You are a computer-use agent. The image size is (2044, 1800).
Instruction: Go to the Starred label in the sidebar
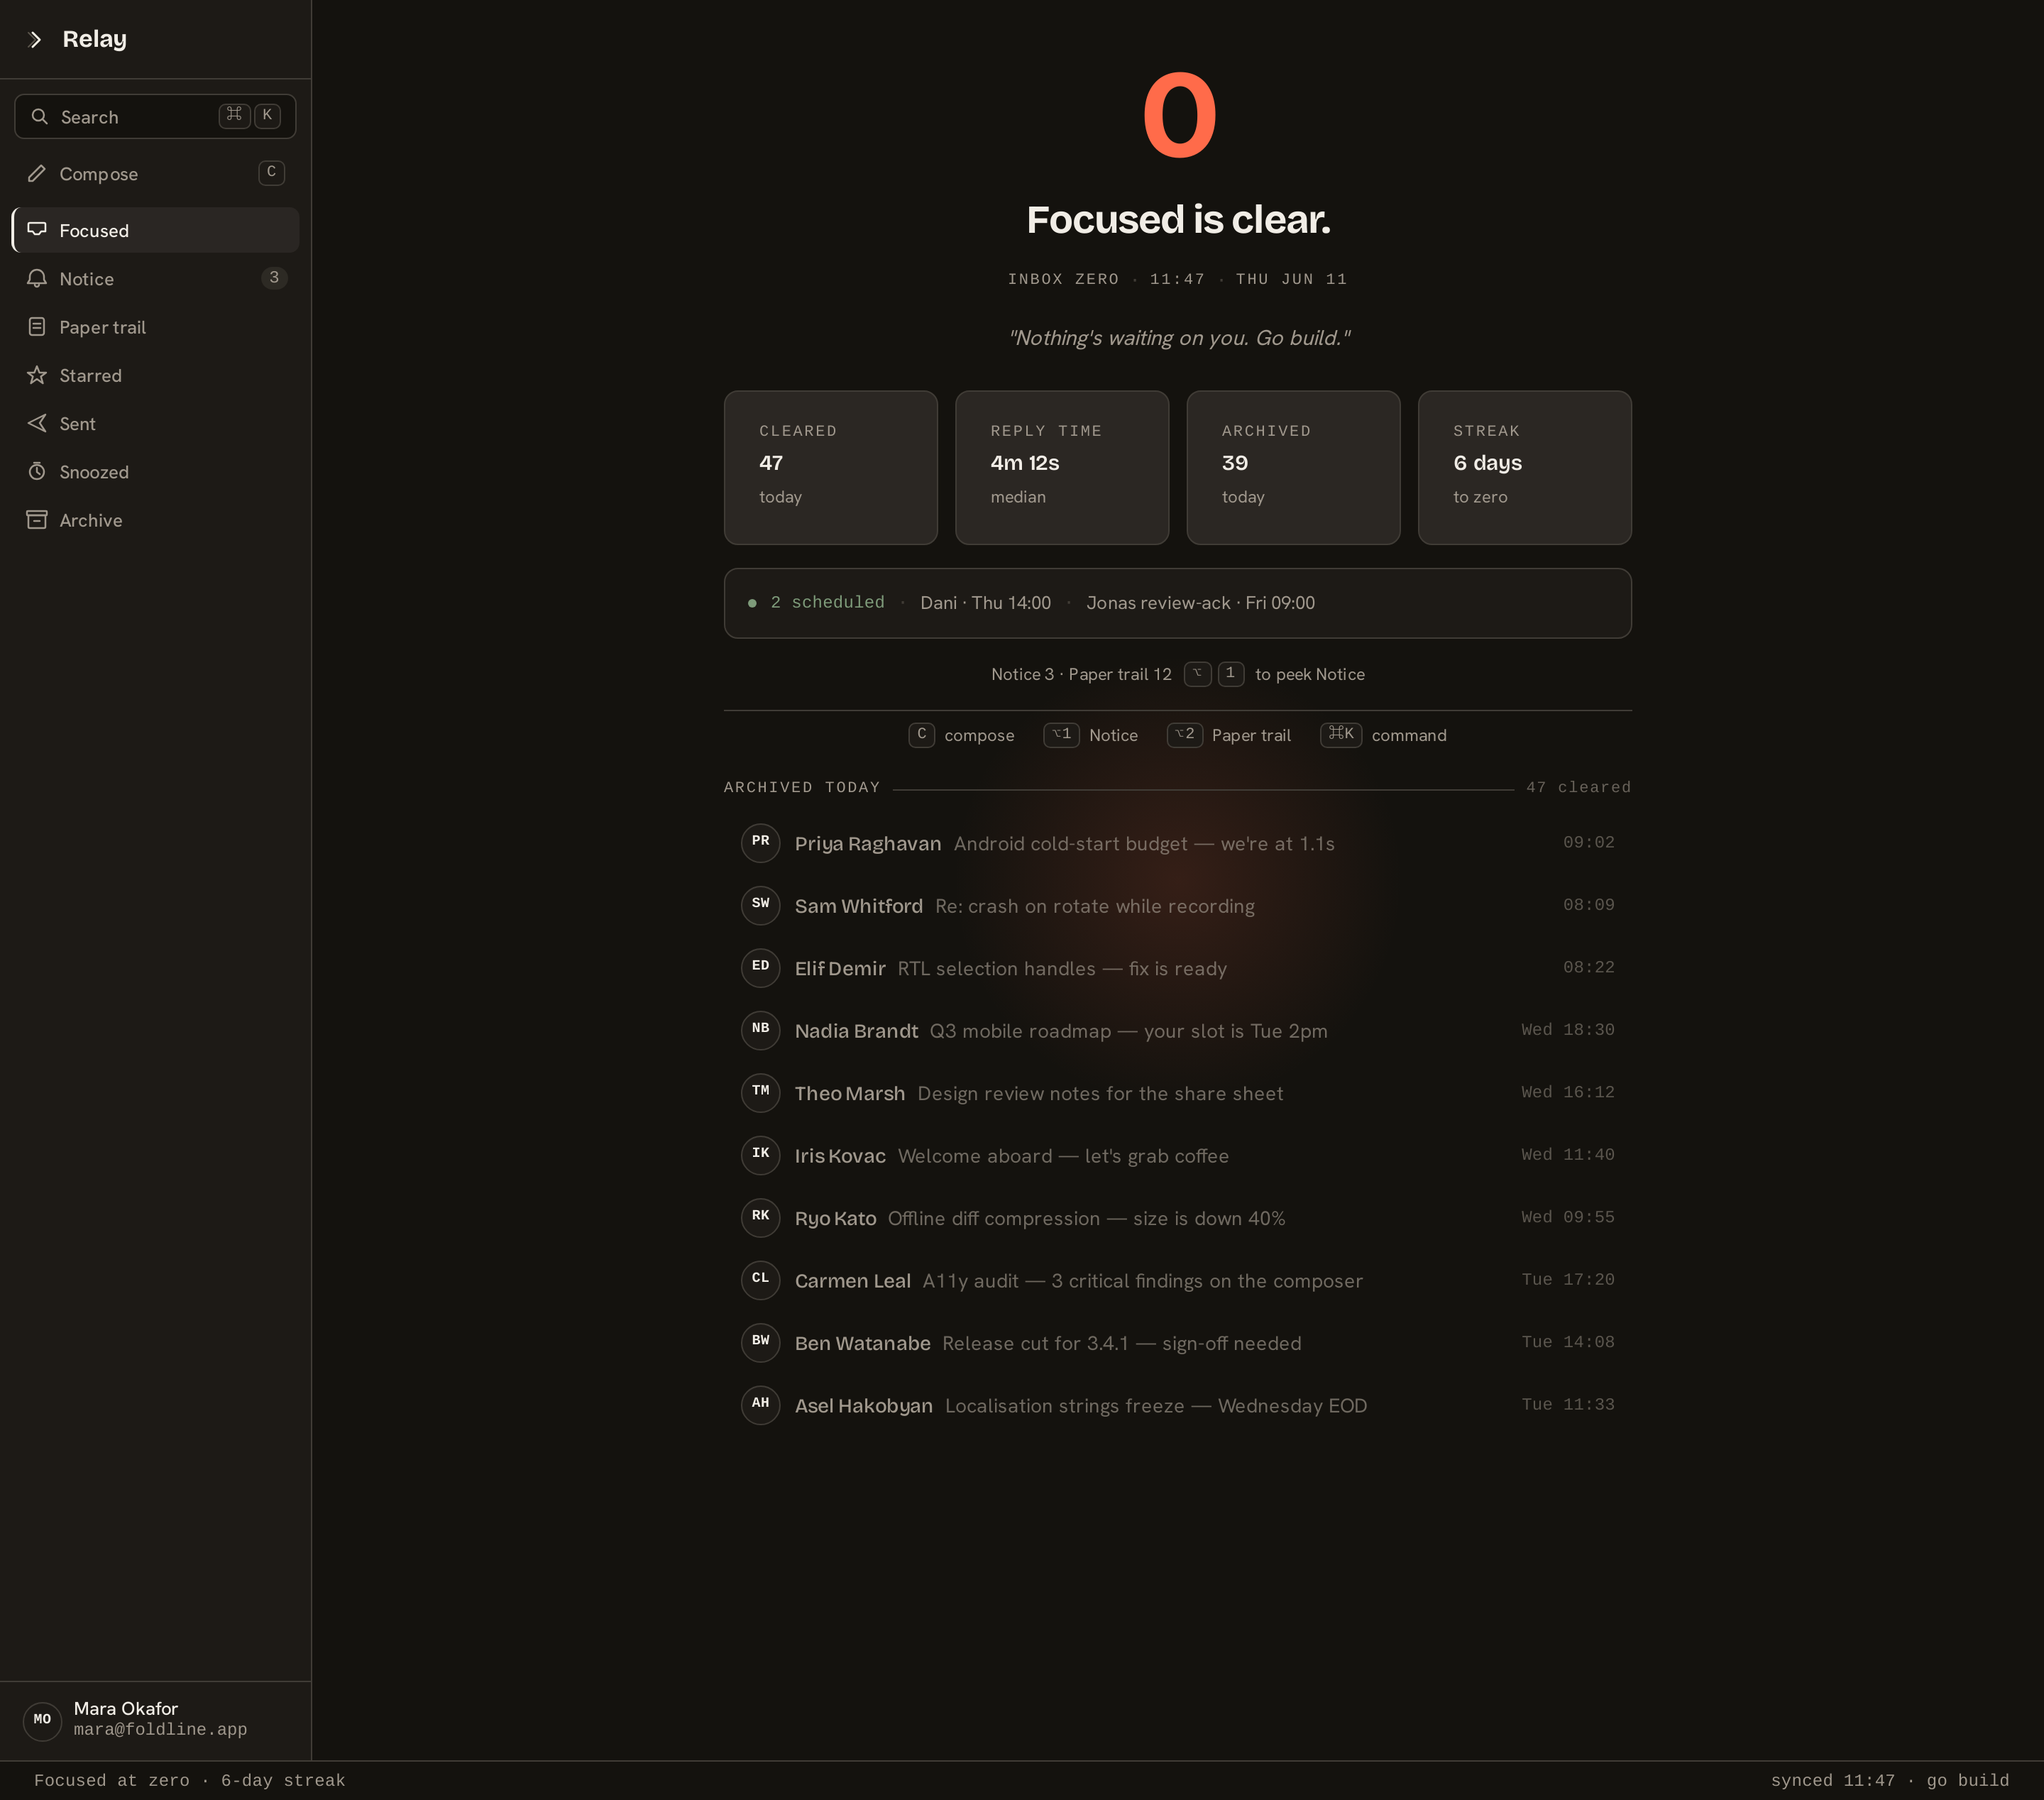(x=90, y=376)
